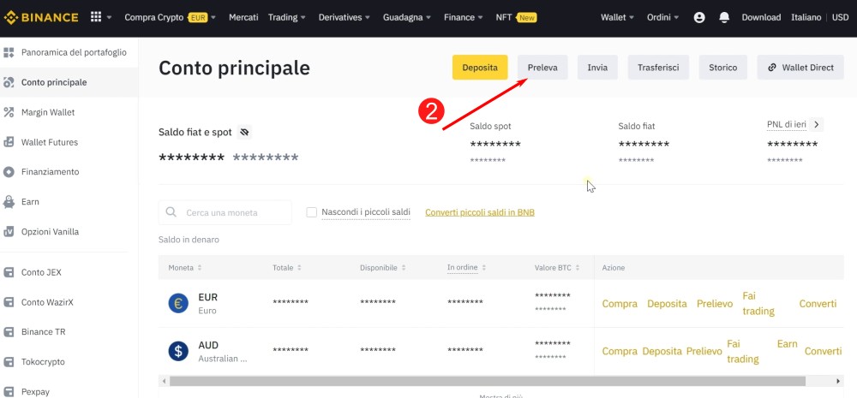The image size is (857, 398).
Task: Click the Conto JEX sidebar icon
Action: tap(9, 272)
